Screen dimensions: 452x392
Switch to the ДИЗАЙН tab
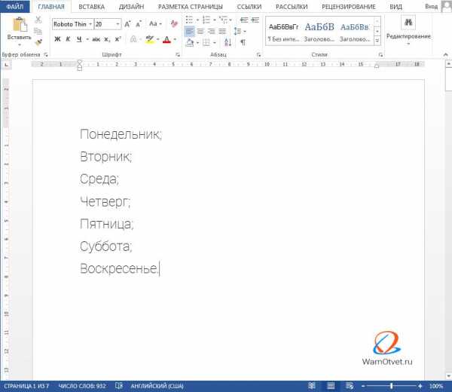point(131,7)
